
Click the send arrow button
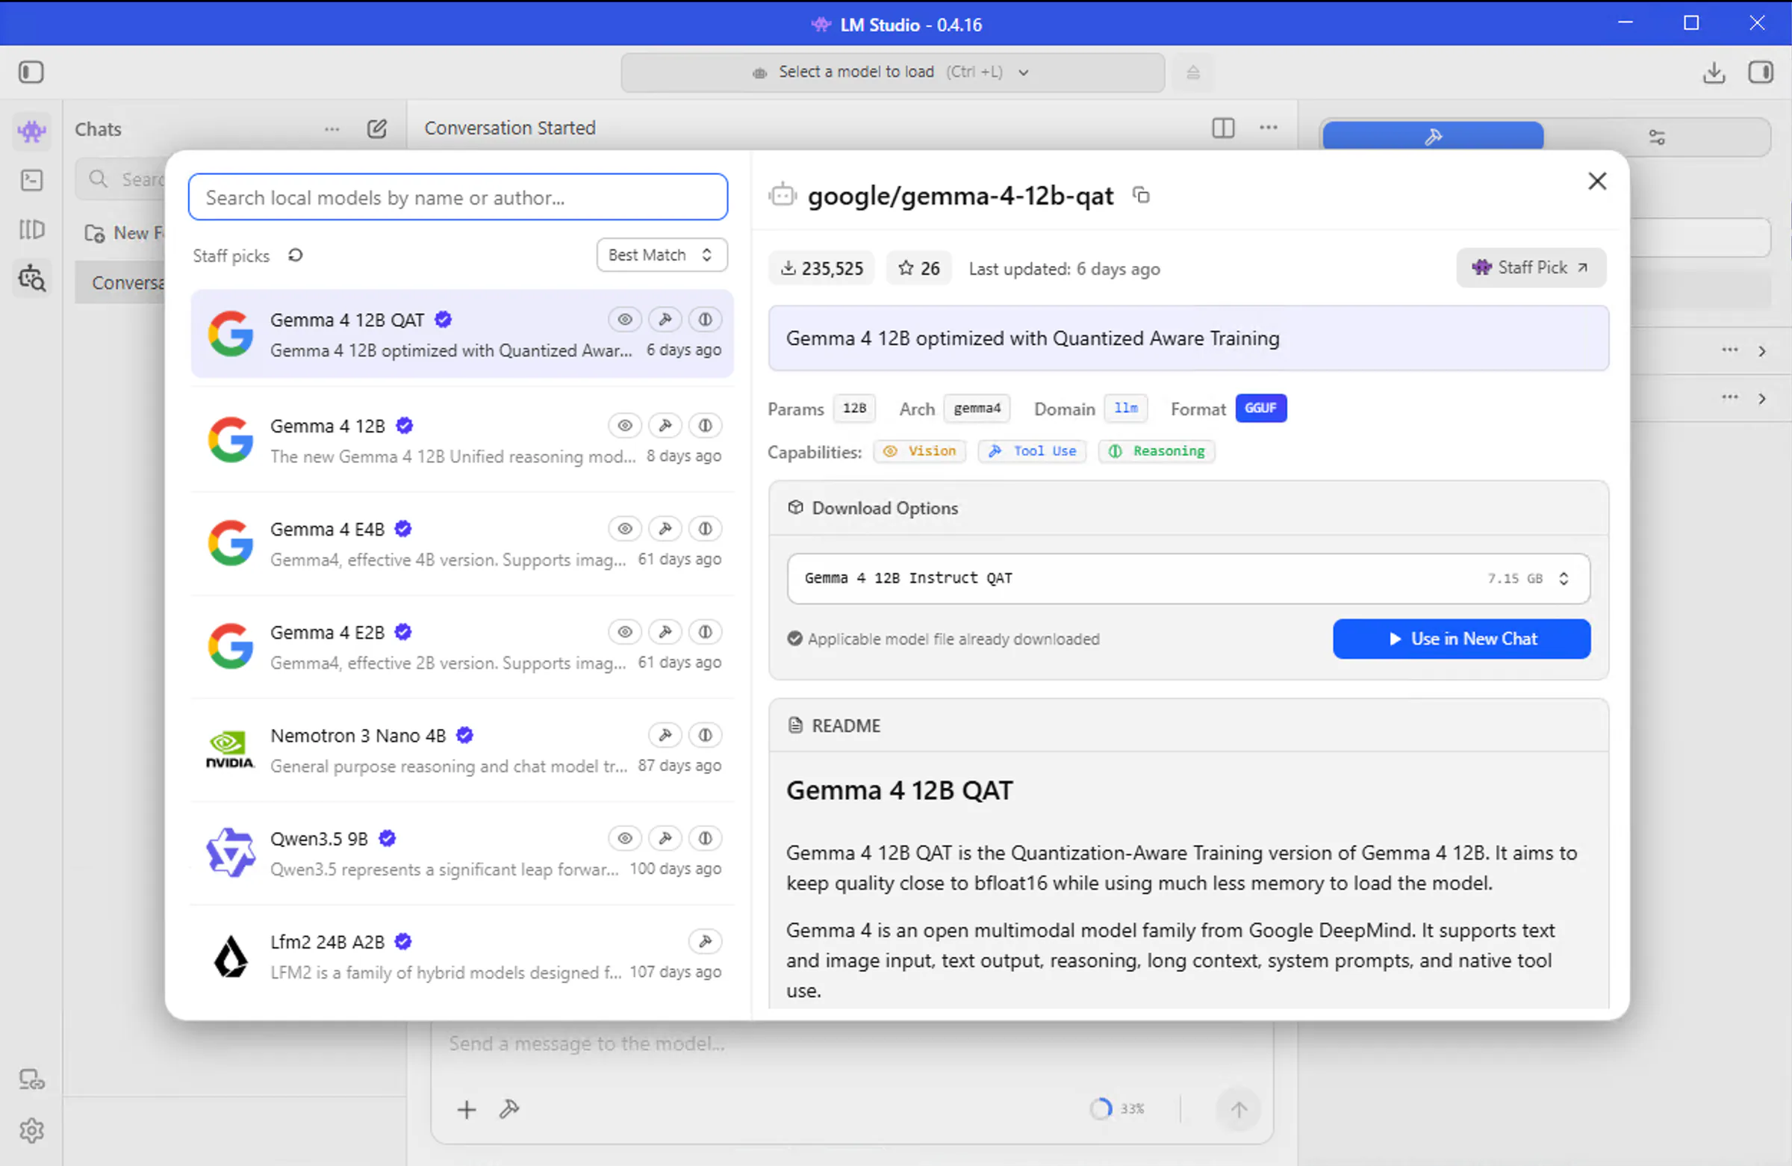pos(1239,1109)
